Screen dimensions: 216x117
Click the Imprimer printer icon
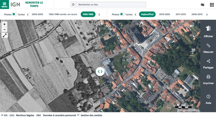point(208,80)
